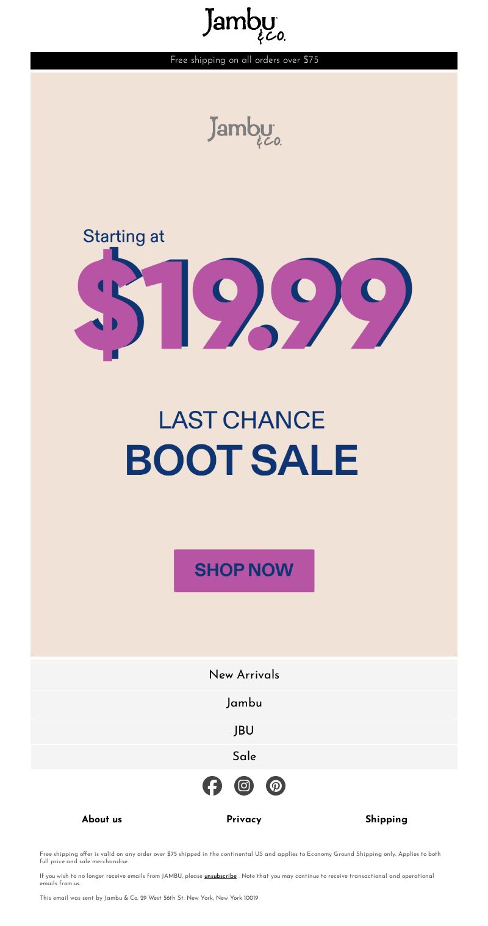Click the free shipping announcement bar

(244, 60)
